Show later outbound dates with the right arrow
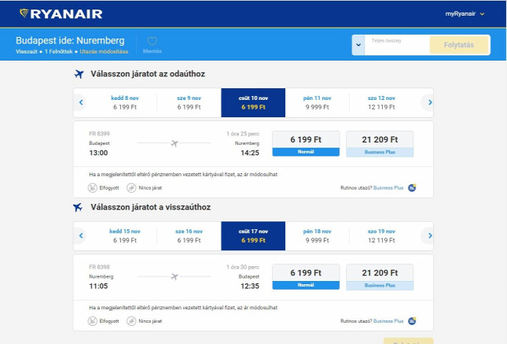507x344 pixels. pos(430,102)
